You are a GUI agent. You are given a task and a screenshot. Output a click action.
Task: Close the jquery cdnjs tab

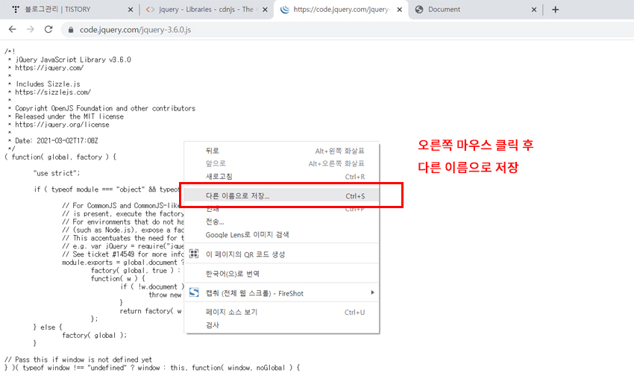point(265,10)
